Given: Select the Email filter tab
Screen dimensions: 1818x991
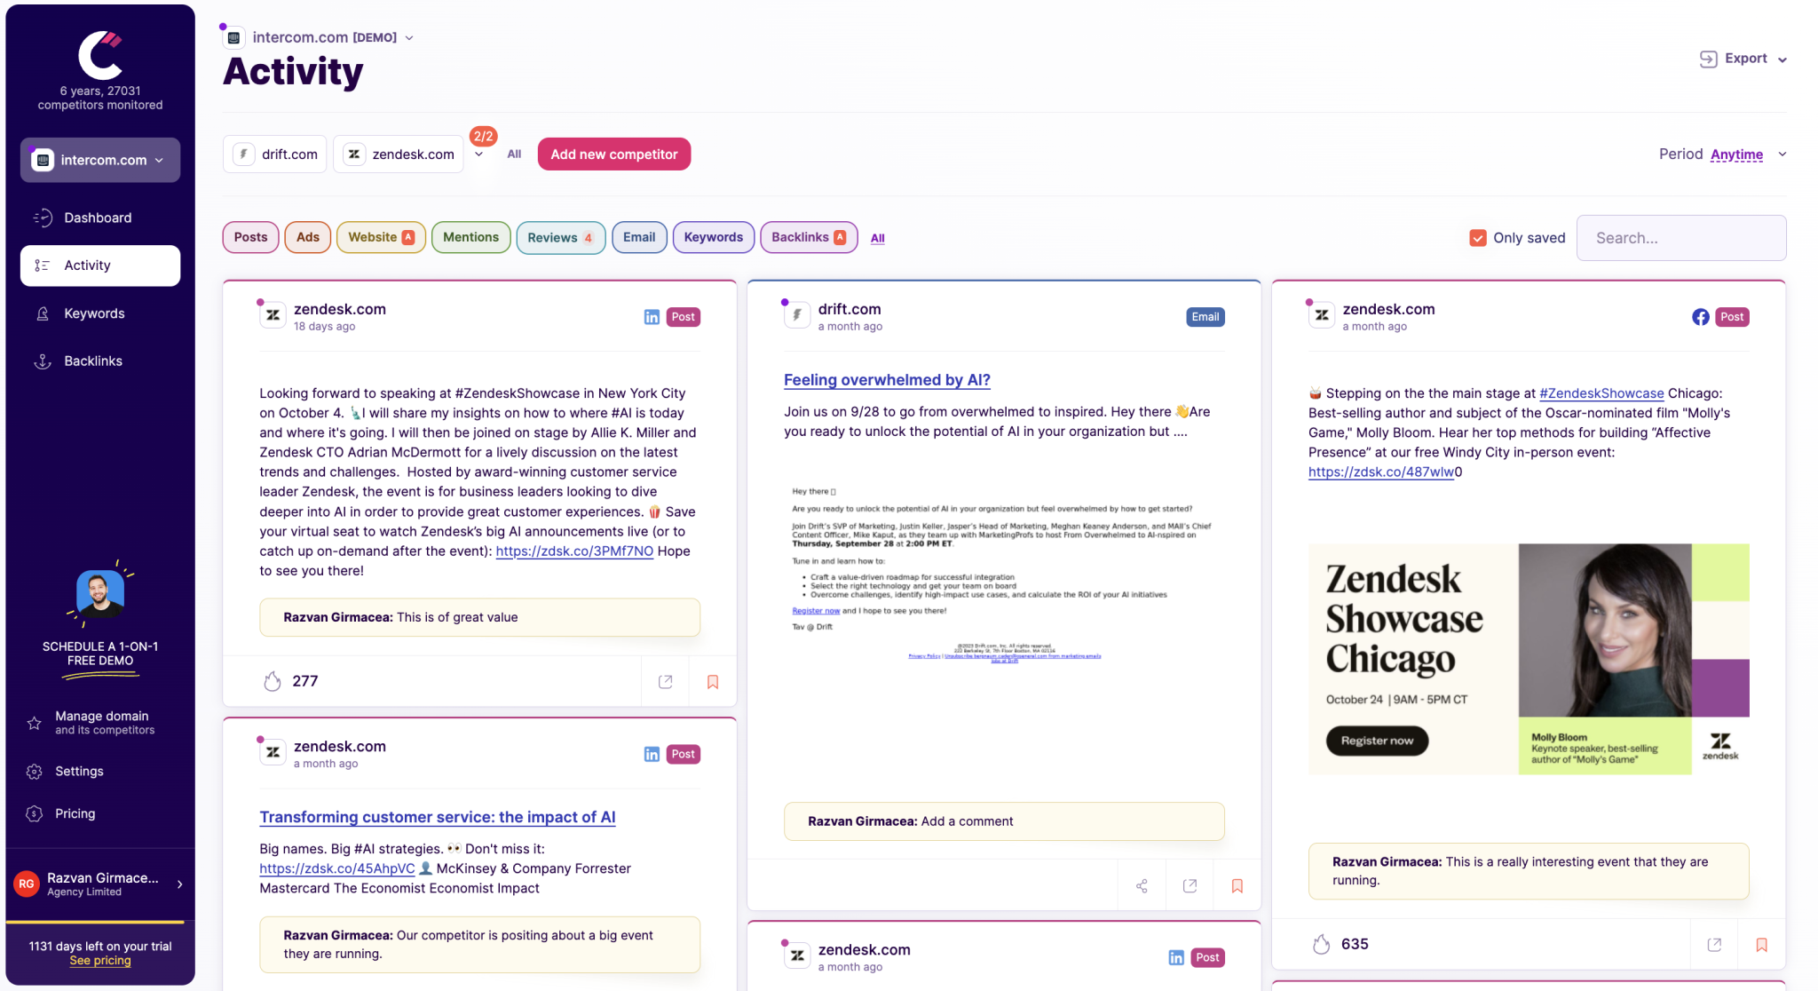Looking at the screenshot, I should (x=639, y=237).
